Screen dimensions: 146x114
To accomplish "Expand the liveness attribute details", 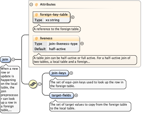I will click(x=82, y=44).
